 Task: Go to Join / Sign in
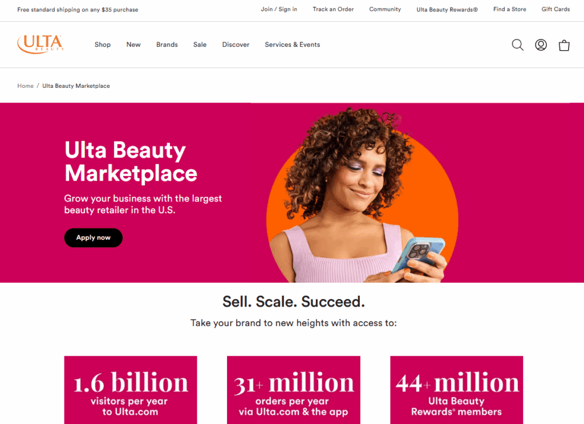point(279,9)
